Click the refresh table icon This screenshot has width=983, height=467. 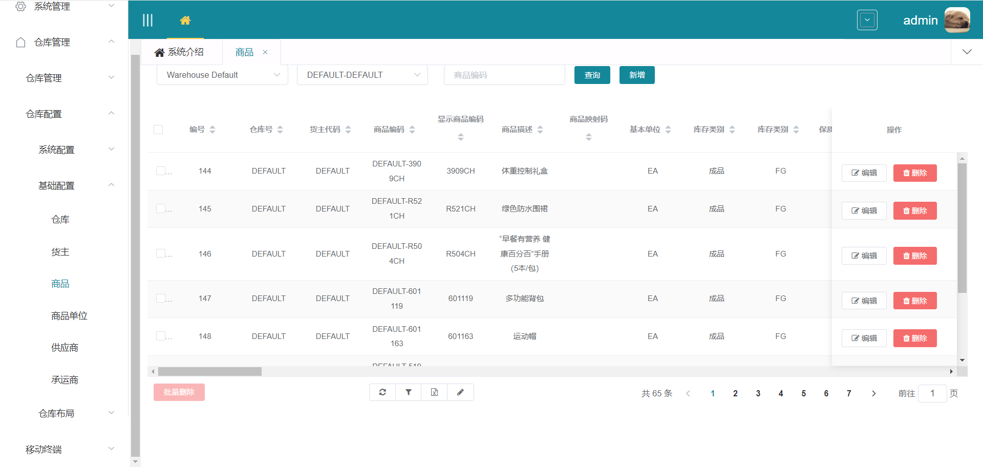(382, 392)
